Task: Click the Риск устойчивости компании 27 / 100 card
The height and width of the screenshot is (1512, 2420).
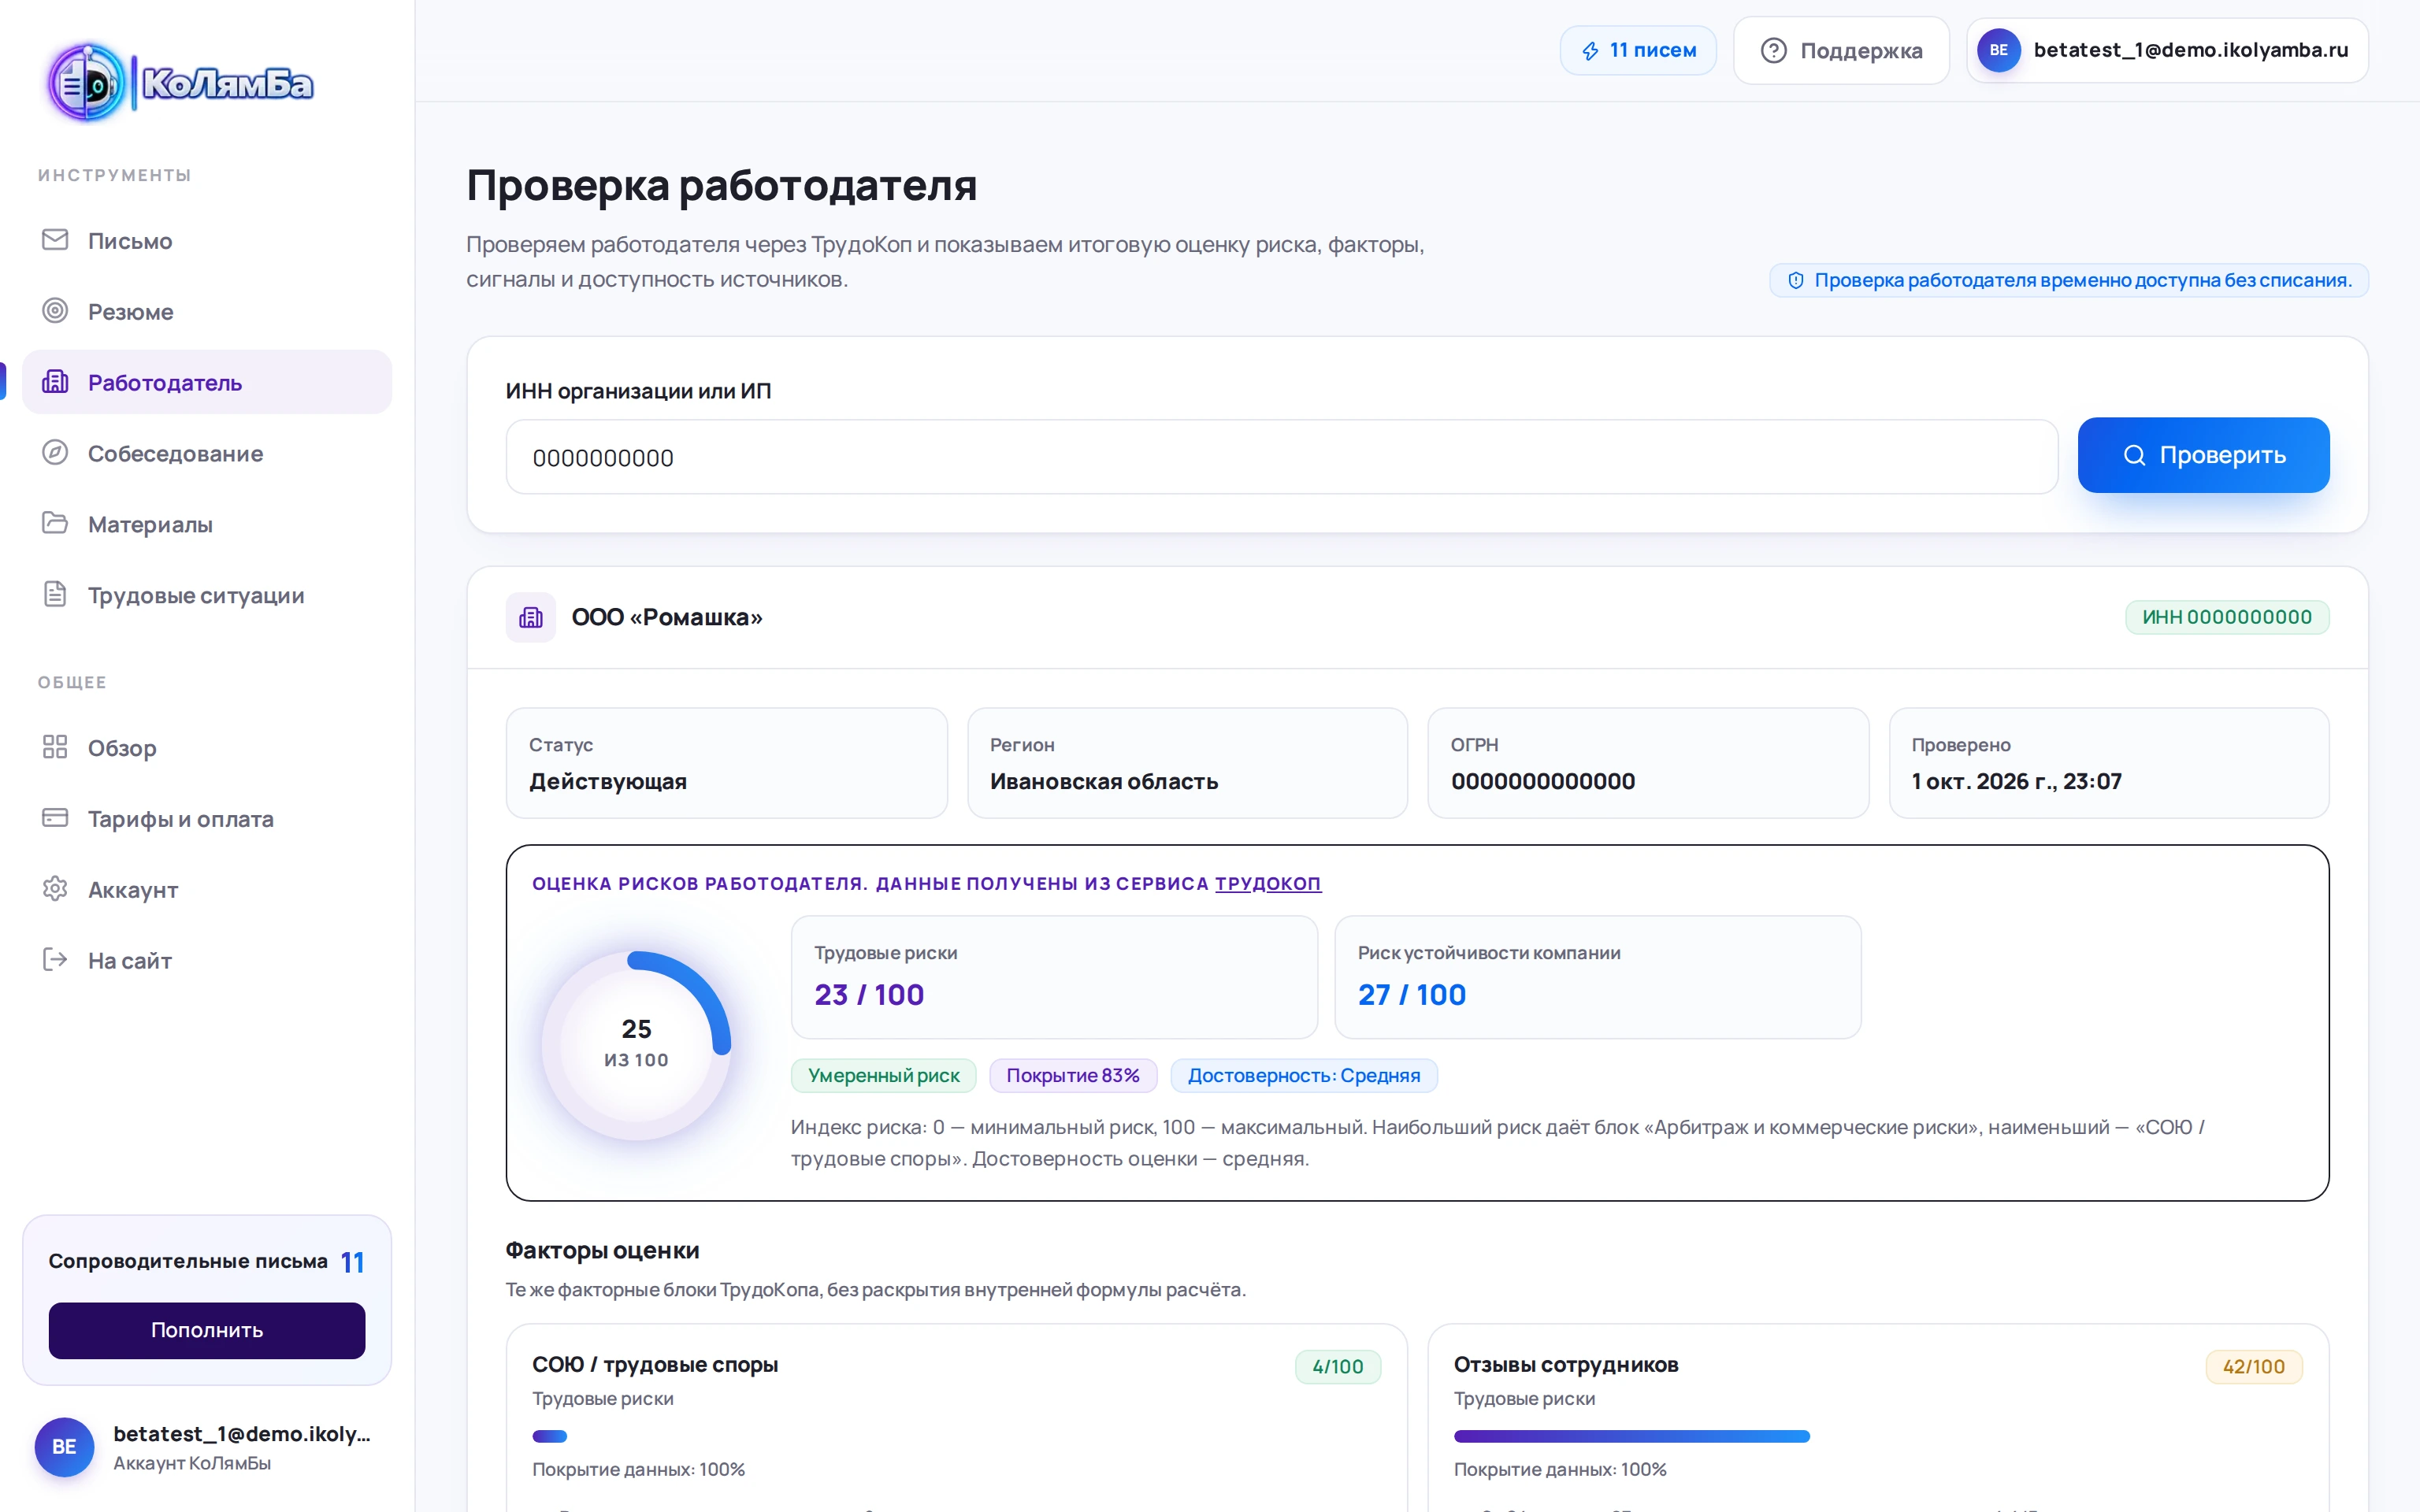Action: coord(1597,977)
